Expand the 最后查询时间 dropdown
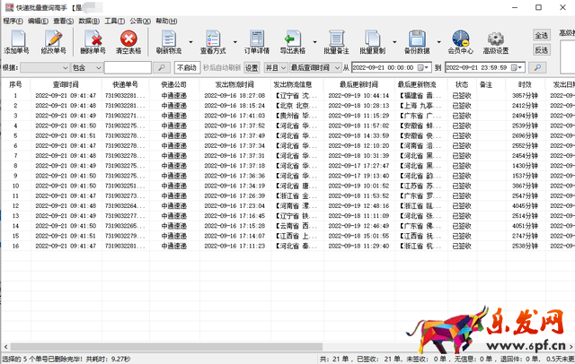Image resolution: width=575 pixels, height=364 pixels. point(337,67)
